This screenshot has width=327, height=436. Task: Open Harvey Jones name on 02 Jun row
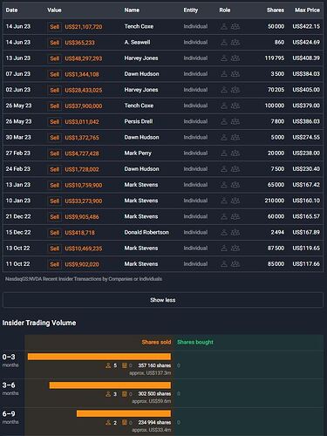141,90
